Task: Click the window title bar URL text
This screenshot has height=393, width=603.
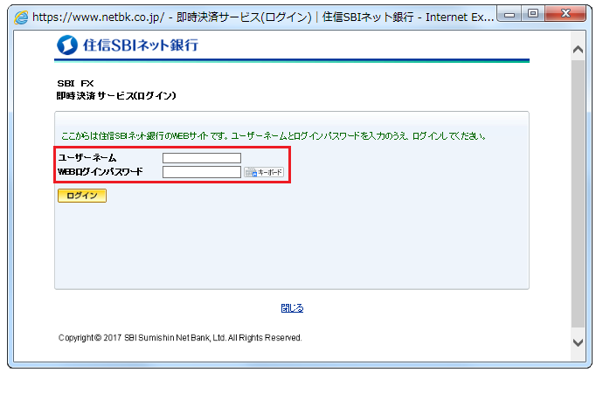Action: pos(263,17)
